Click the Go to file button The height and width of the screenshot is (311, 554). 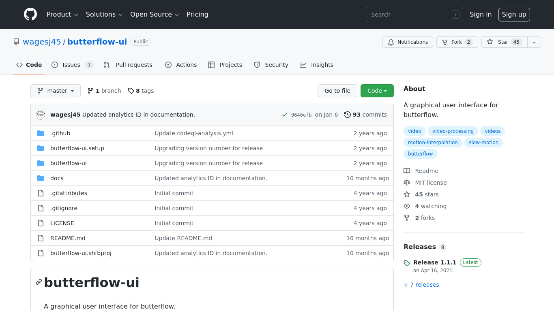point(337,91)
